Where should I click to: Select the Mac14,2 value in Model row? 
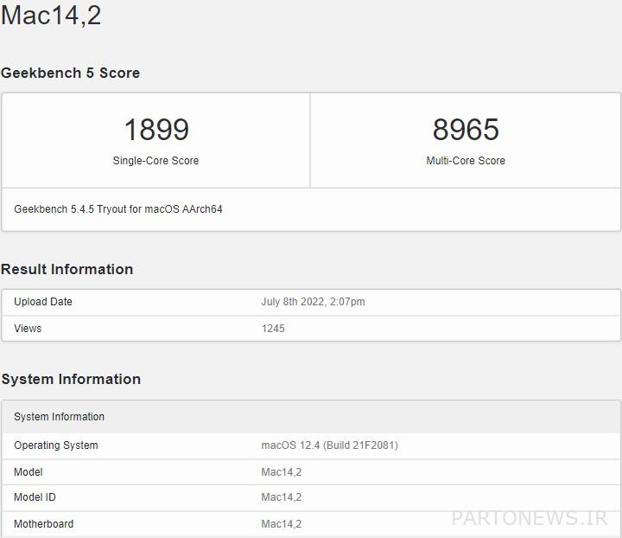tap(282, 472)
